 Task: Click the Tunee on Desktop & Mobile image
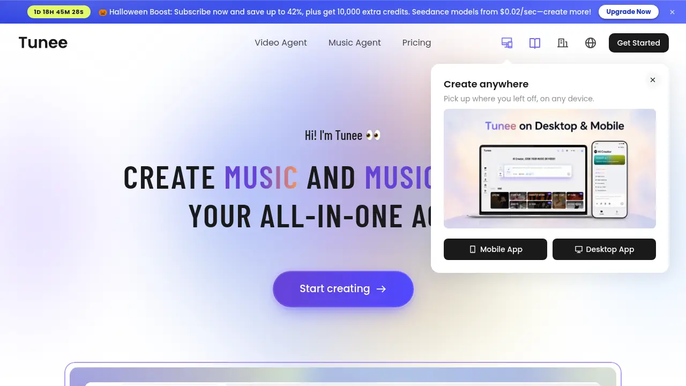pyautogui.click(x=550, y=169)
